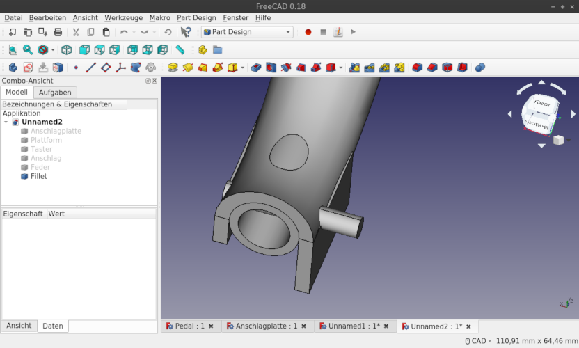Switch to the Aufgaben tab
This screenshot has height=348, width=579.
tap(54, 93)
